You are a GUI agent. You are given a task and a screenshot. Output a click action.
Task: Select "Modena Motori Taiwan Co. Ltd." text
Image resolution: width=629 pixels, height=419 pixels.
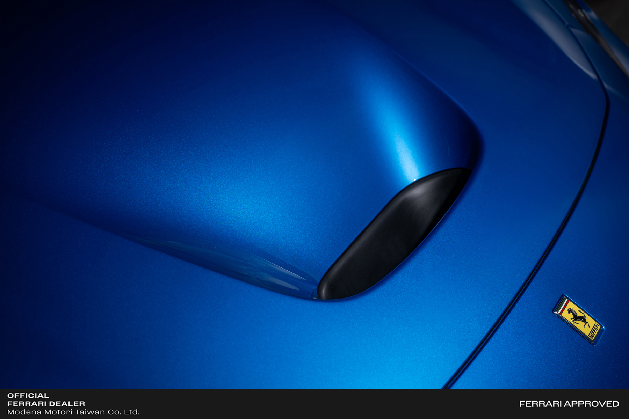73,412
